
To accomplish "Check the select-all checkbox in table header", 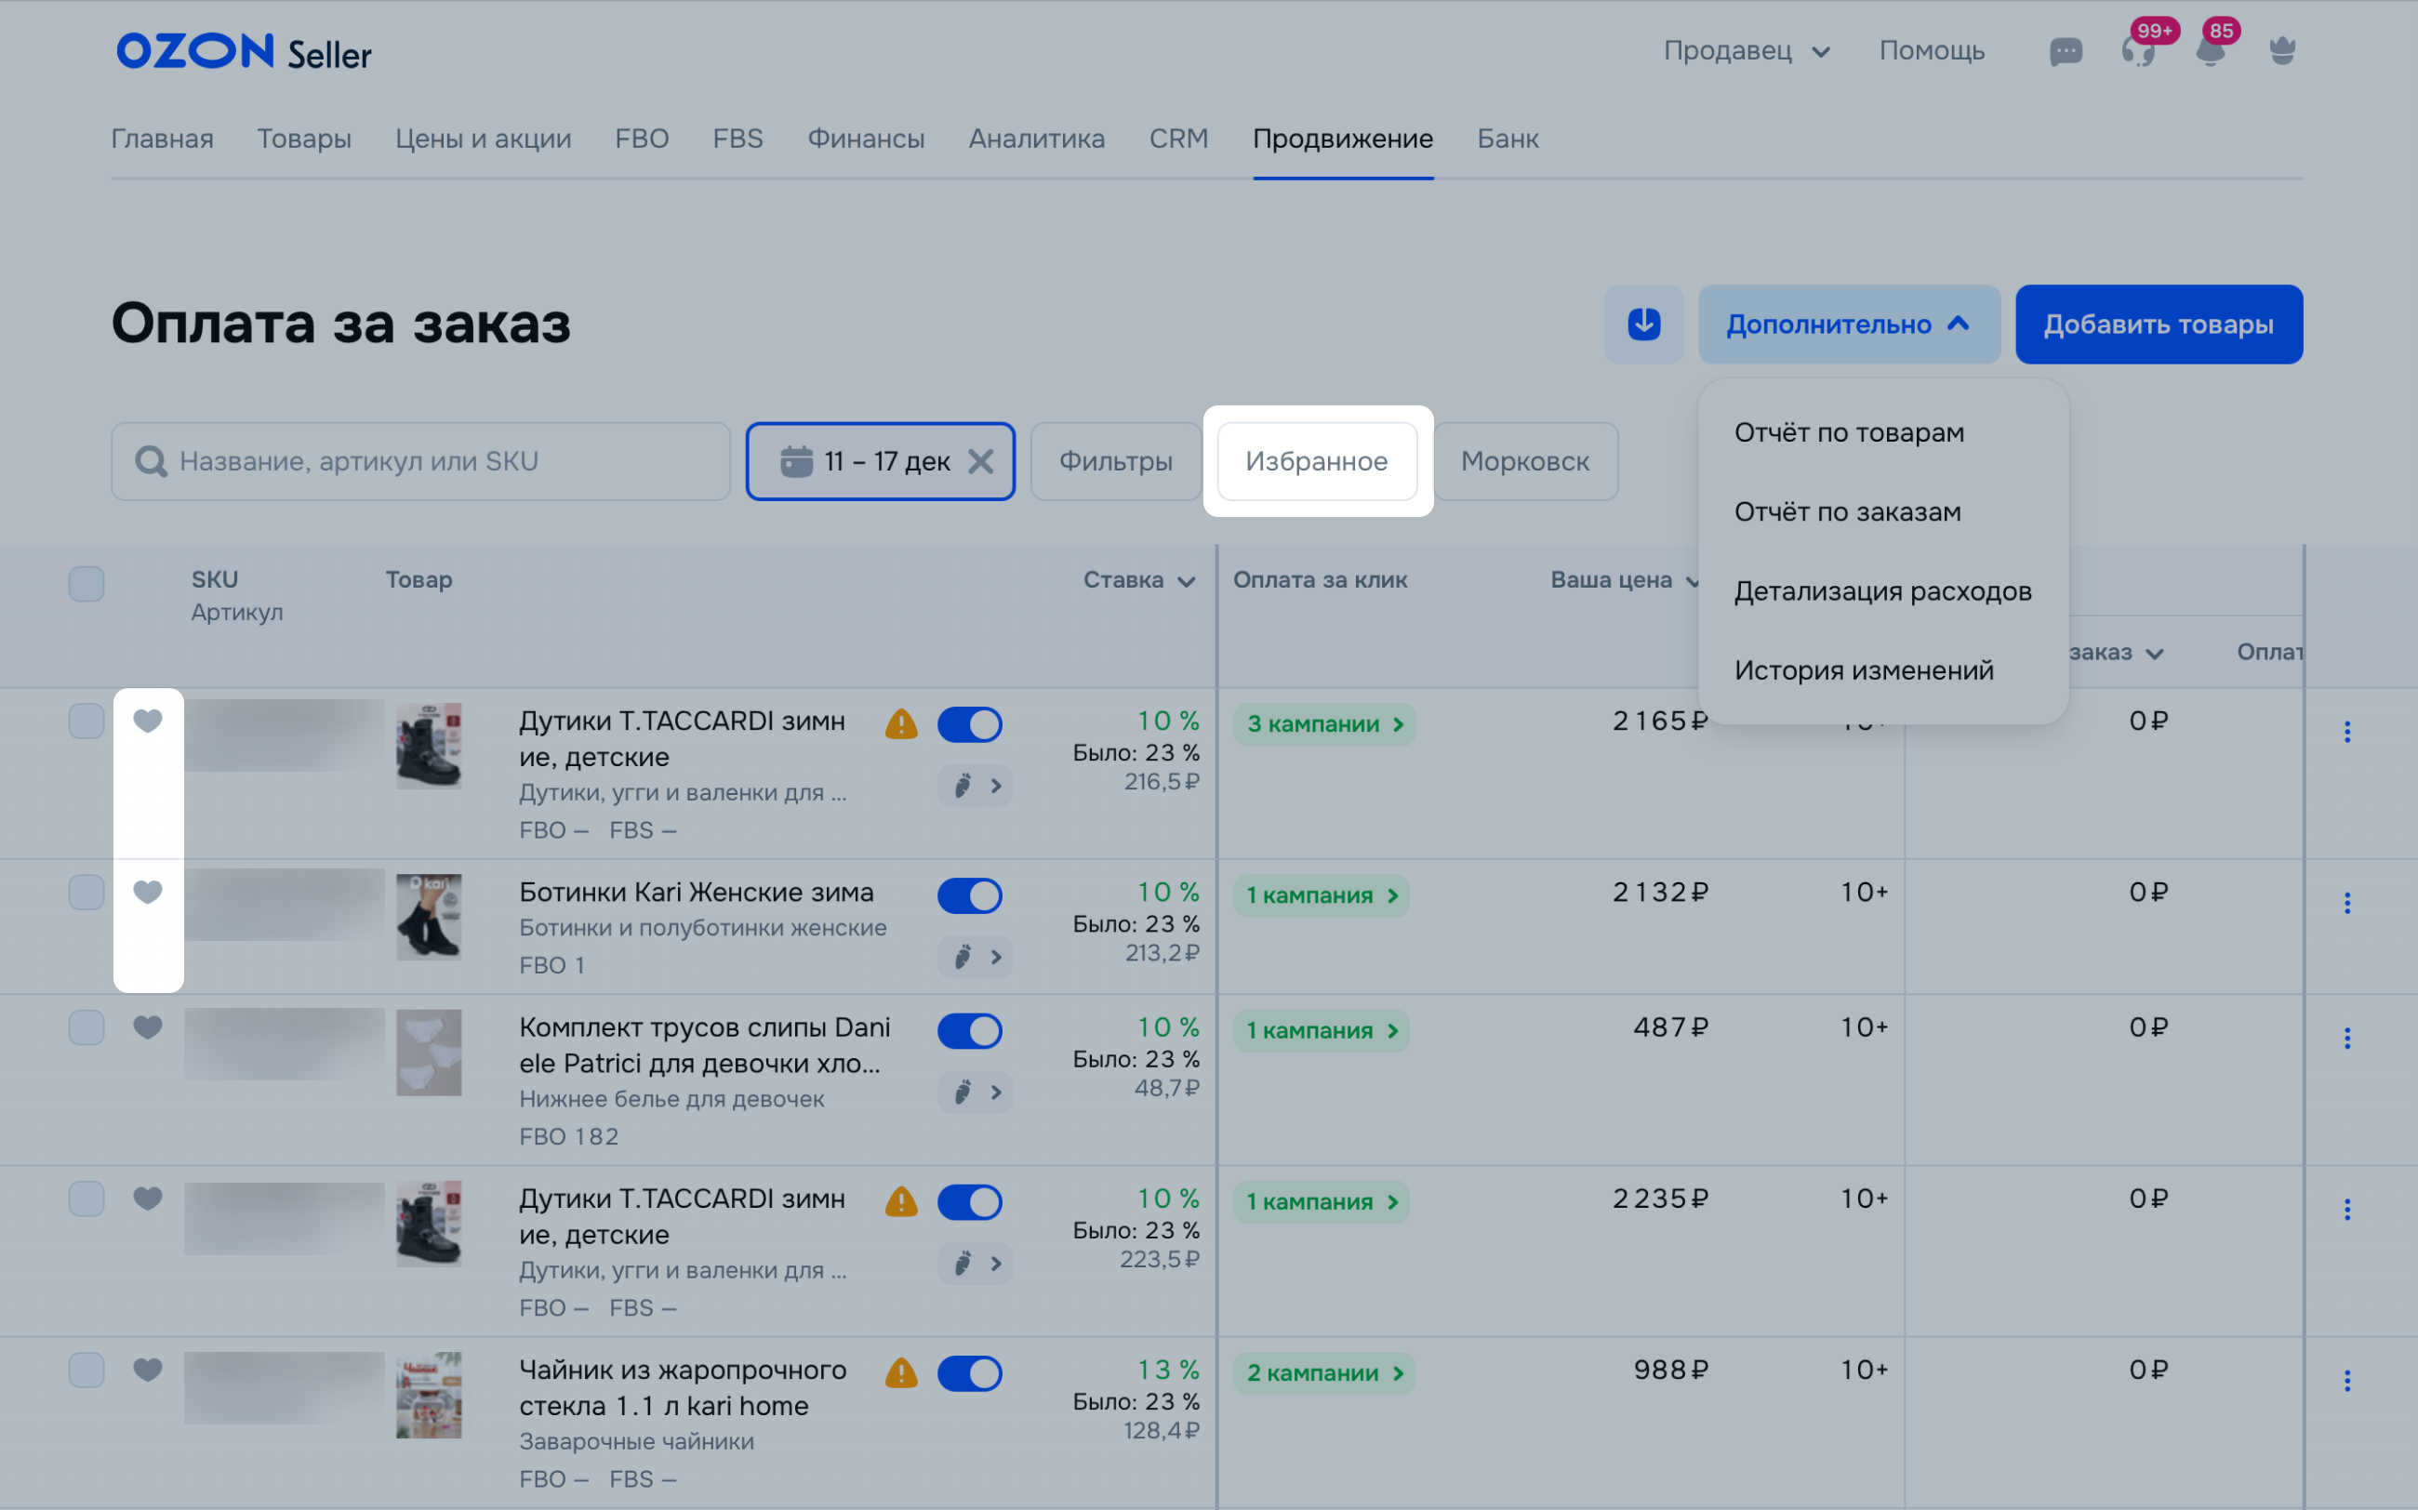I will (x=86, y=583).
